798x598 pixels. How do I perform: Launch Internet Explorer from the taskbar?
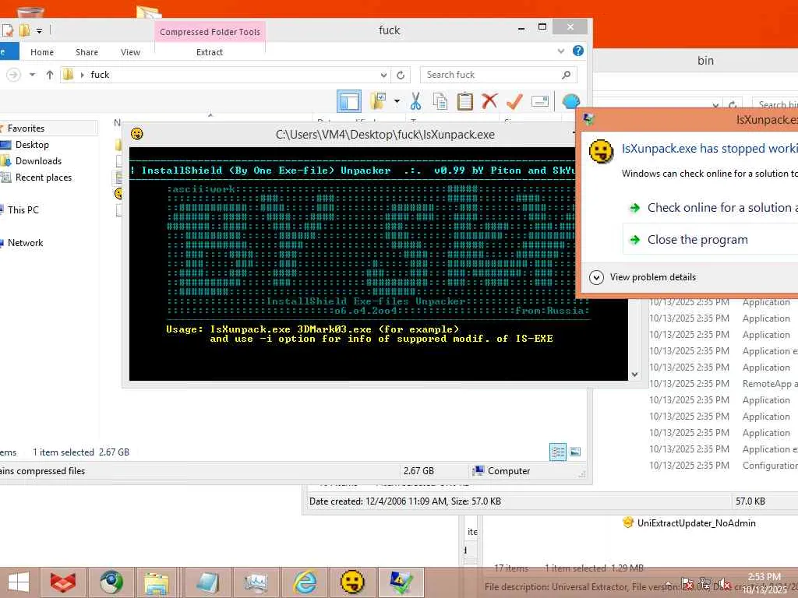[305, 582]
